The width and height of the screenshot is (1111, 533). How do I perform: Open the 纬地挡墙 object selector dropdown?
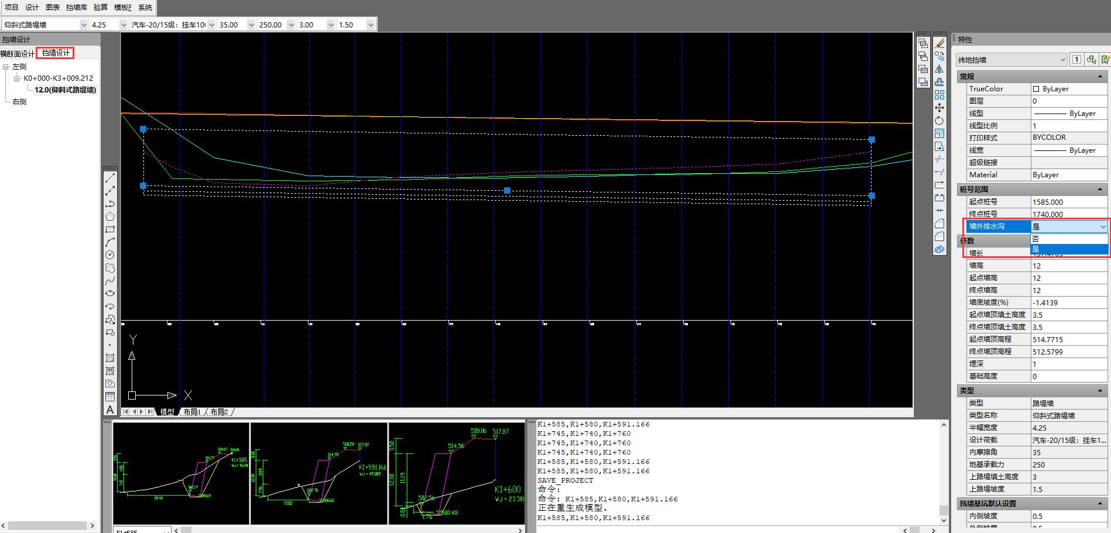pos(1063,60)
